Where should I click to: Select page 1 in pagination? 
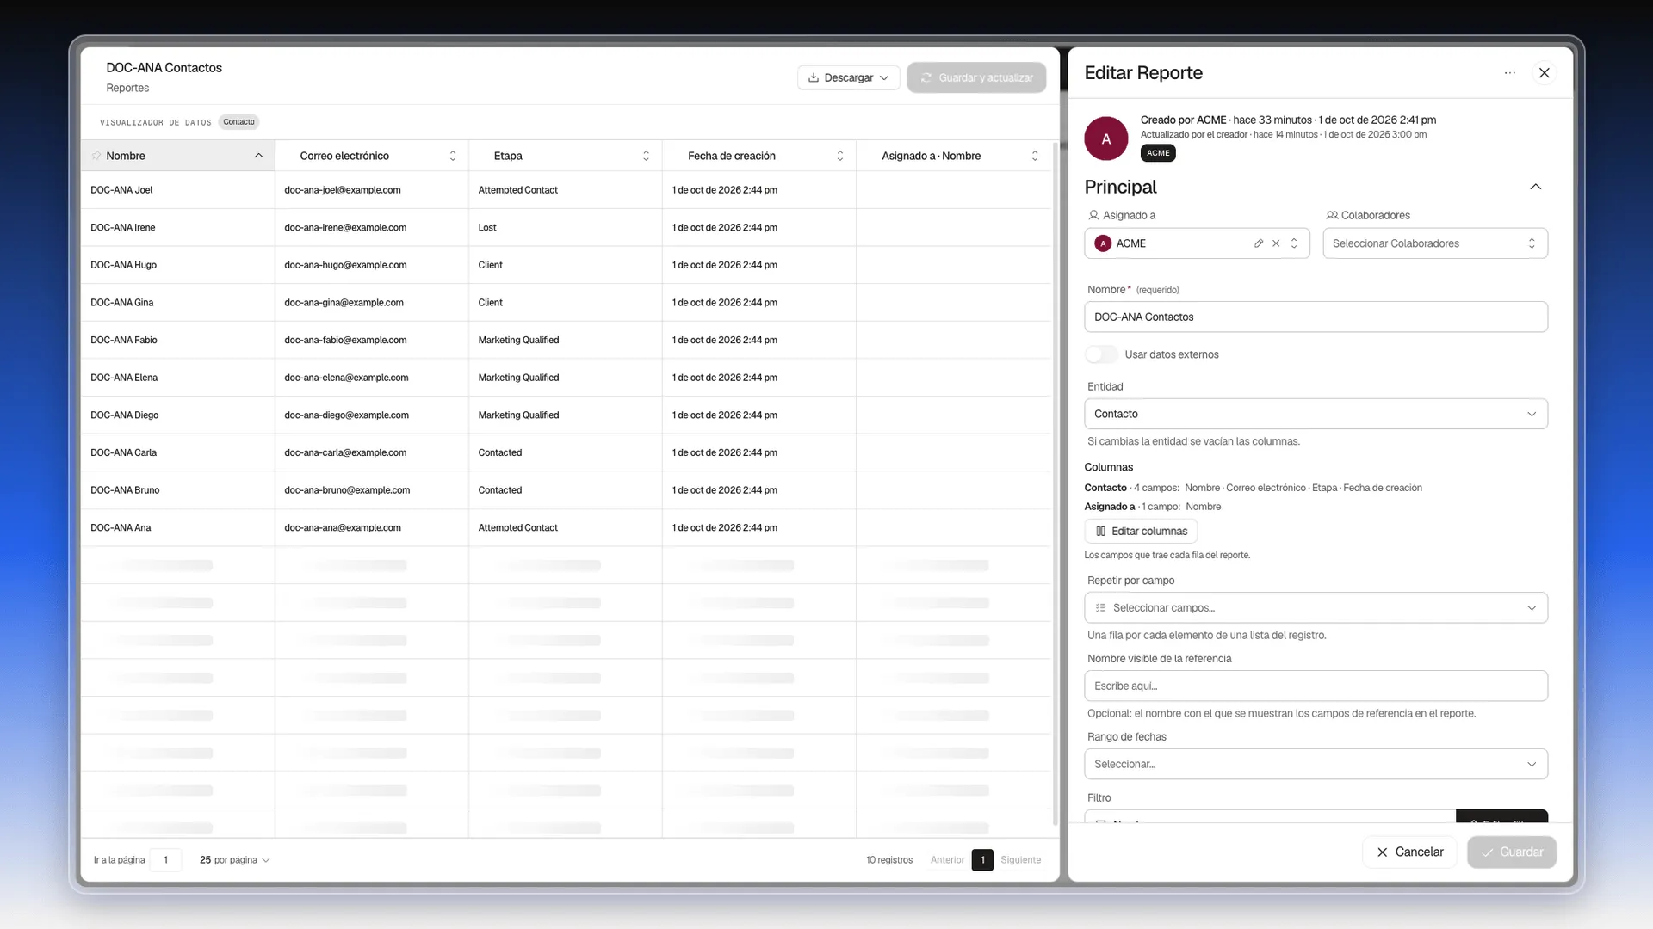click(x=982, y=860)
